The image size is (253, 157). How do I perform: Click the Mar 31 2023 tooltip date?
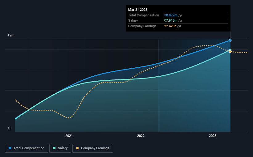pyautogui.click(x=138, y=10)
